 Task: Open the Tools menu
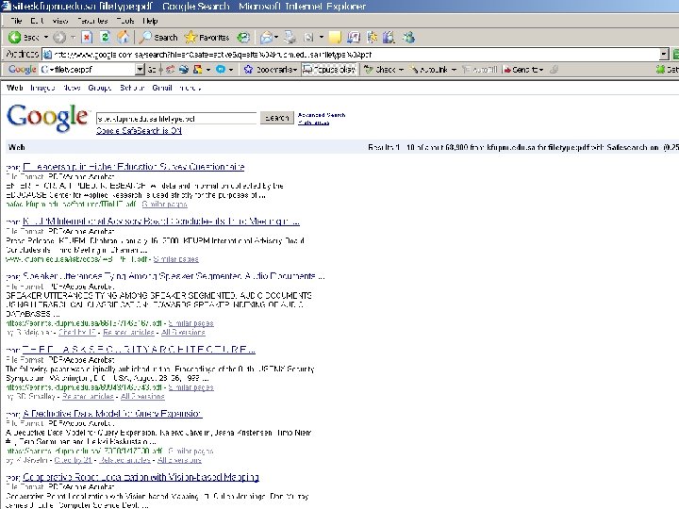pos(125,21)
